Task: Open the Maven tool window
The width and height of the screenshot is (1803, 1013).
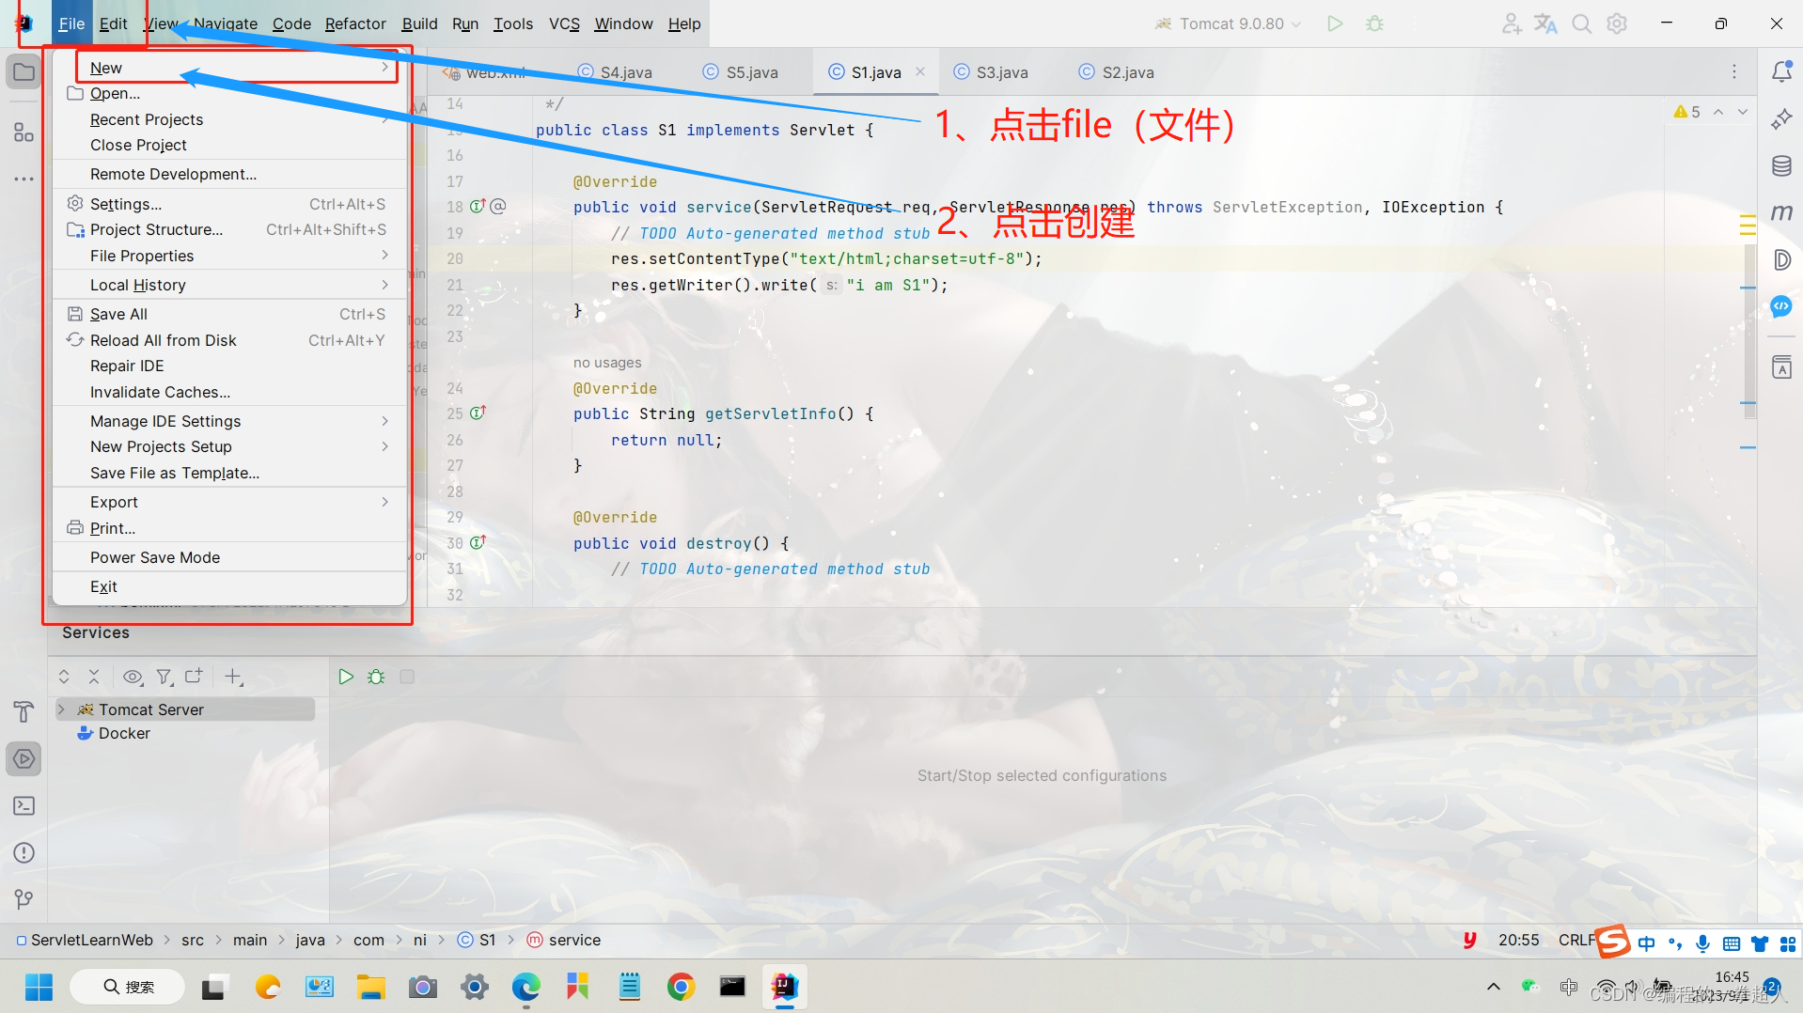Action: pos(1781,213)
